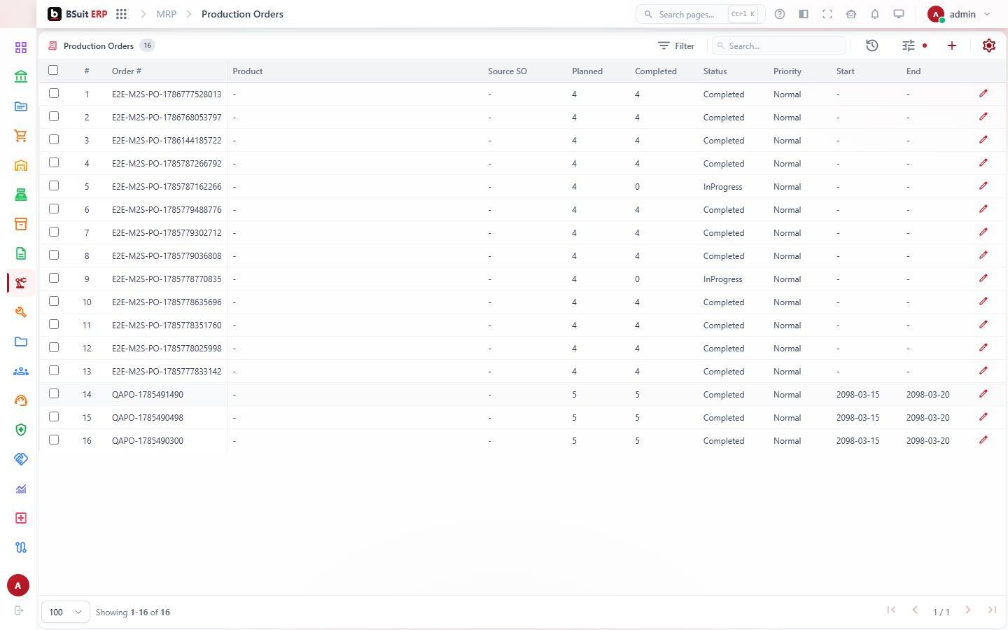Open the apps grid launcher beside BSuit ERP
This screenshot has height=630, width=1008.
121,14
